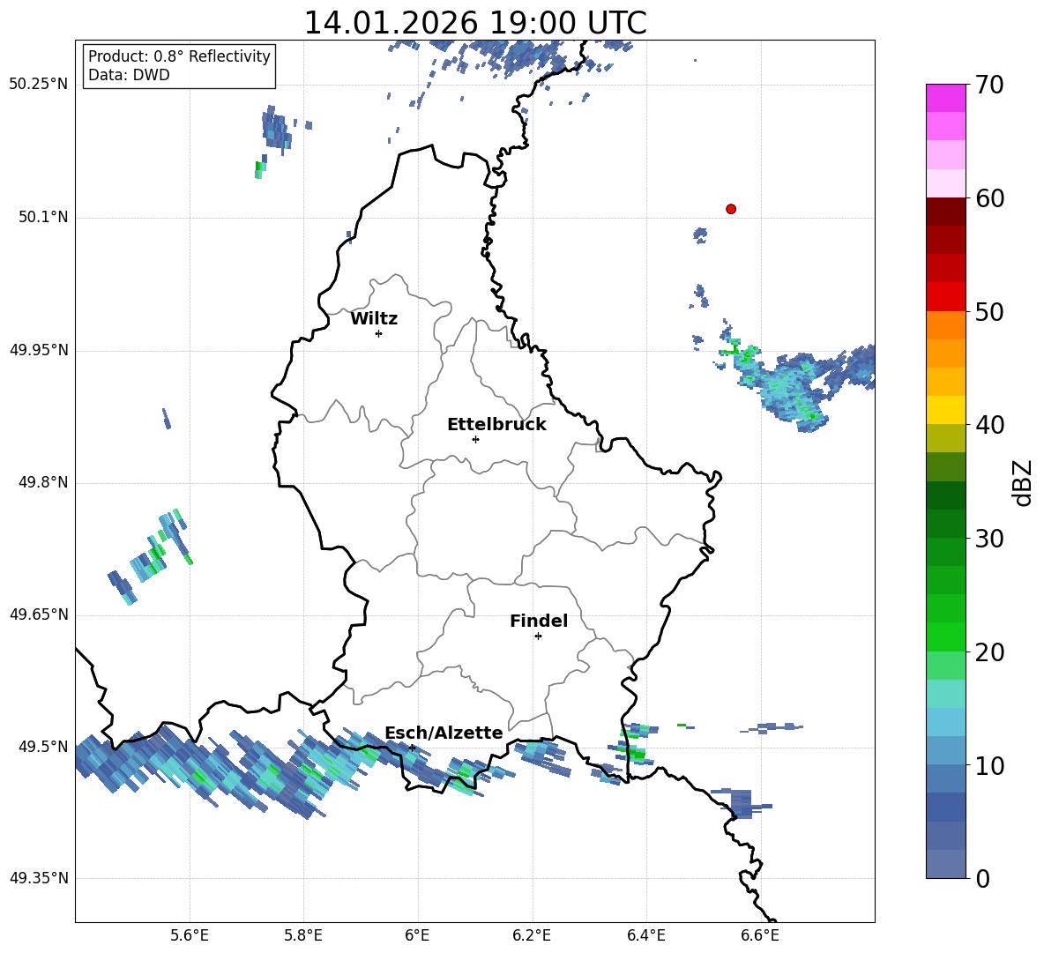Click the Product: 0.8° Reflectivity text
The image size is (1044, 953).
point(179,56)
